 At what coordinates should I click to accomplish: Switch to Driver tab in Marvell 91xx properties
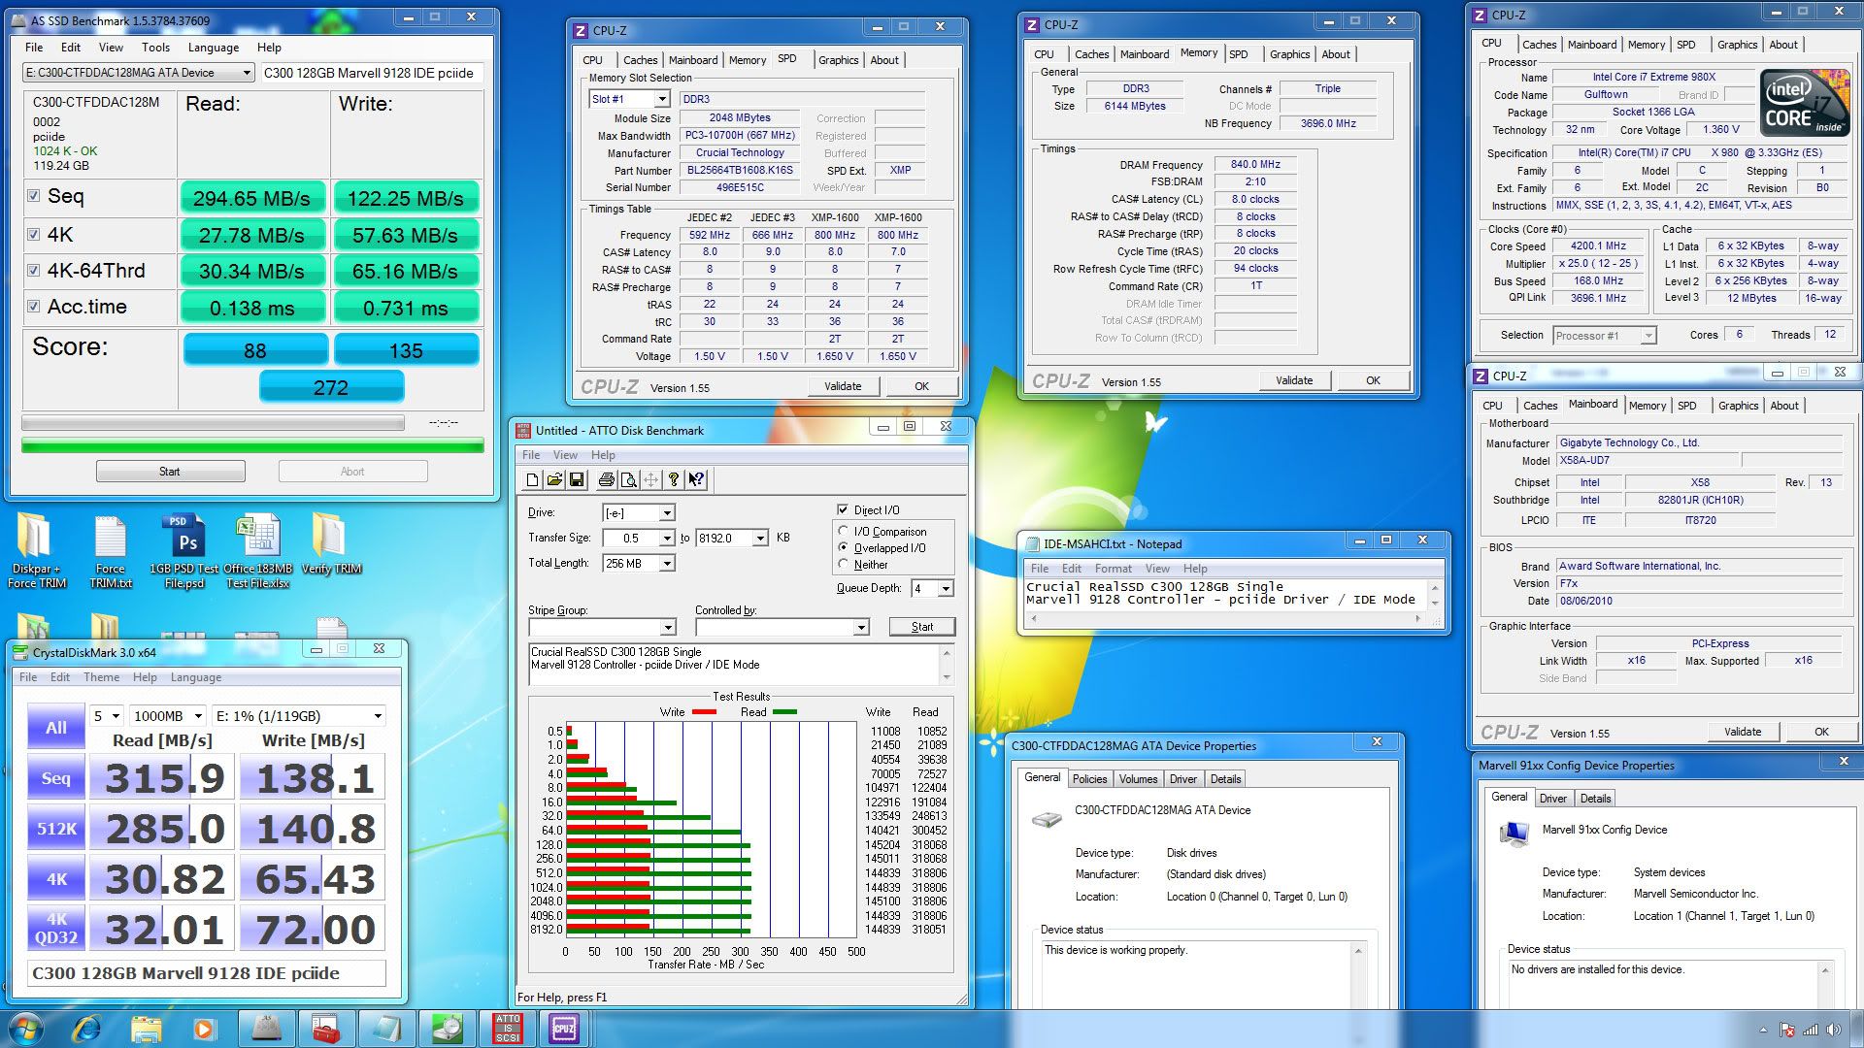(x=1552, y=799)
